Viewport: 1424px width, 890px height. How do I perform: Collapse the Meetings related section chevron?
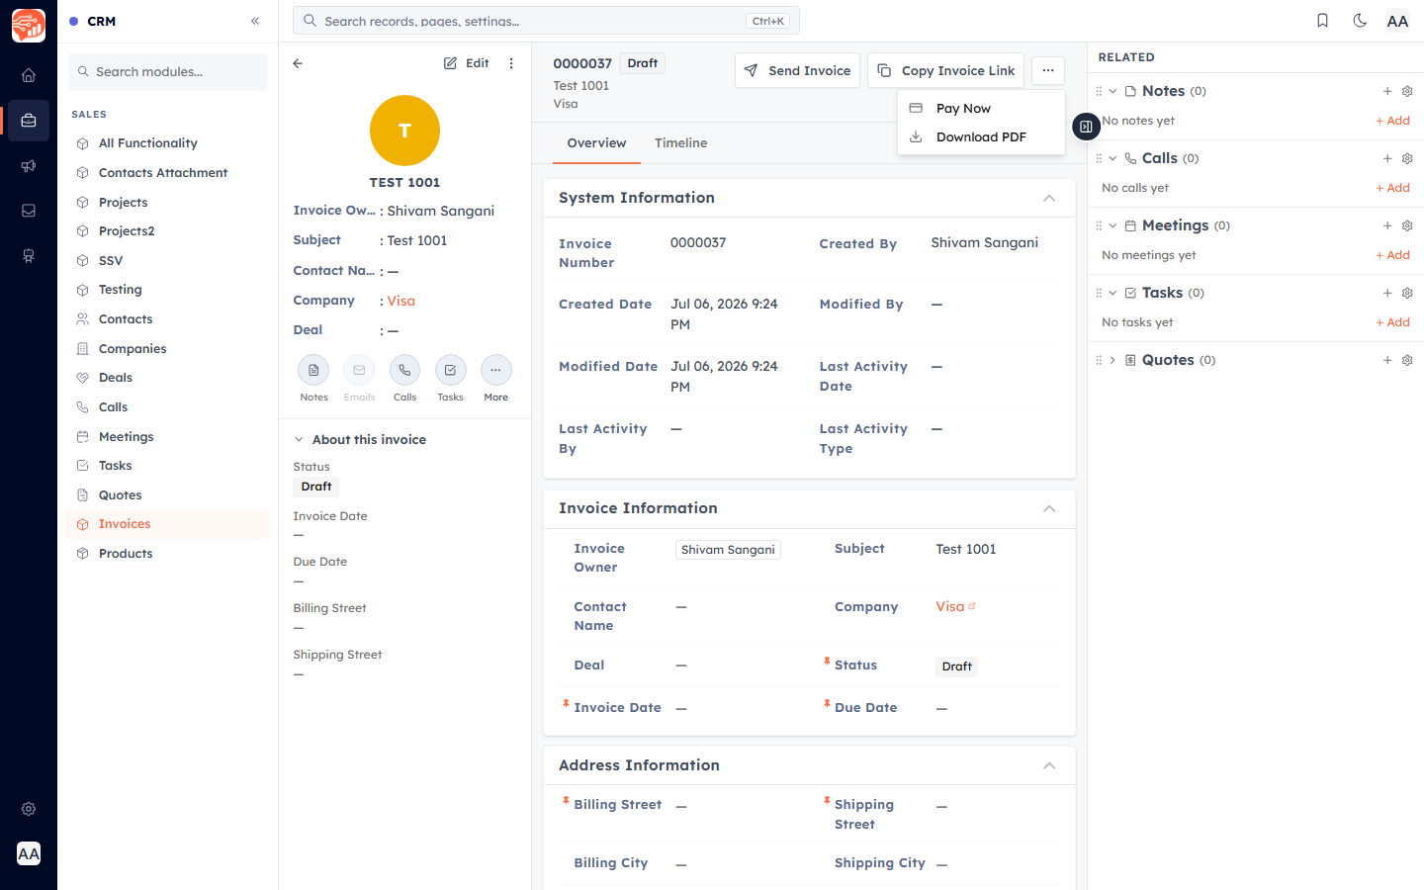[1112, 225]
